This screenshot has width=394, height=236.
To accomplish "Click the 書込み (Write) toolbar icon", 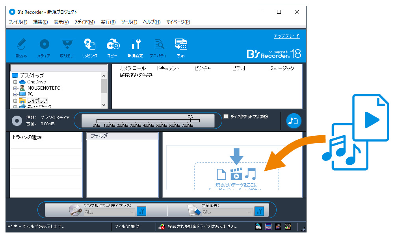I will pyautogui.click(x=21, y=44).
